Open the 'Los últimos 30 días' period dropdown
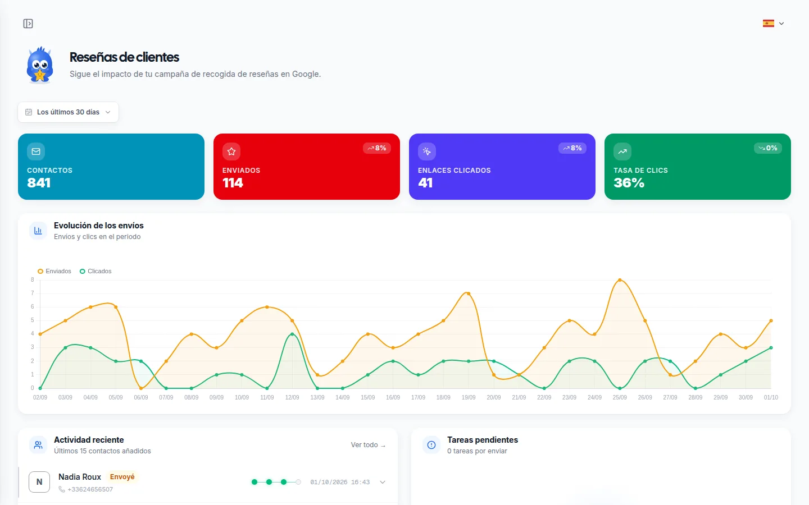This screenshot has height=505, width=809. coord(68,112)
